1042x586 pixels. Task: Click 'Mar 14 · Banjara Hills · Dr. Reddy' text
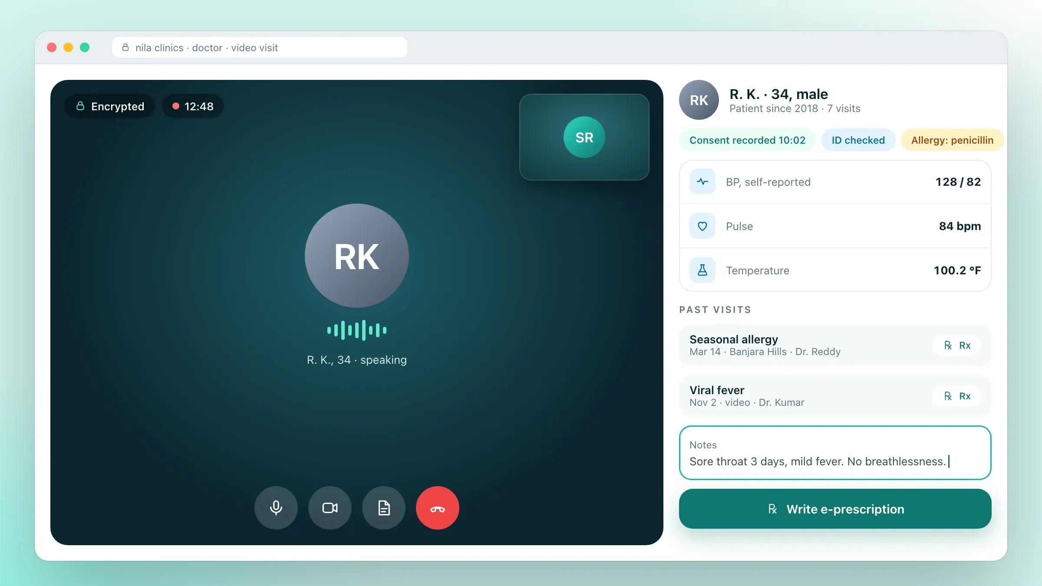(x=765, y=352)
